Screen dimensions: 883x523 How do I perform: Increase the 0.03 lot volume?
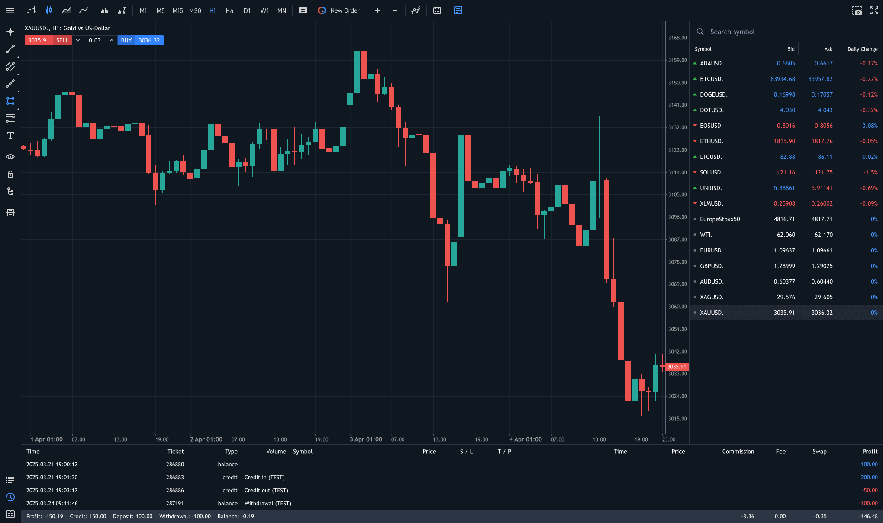[112, 40]
